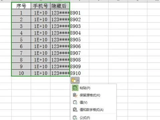Screen dimensions: 160x120
Task: Choose 保留源格式(K) paste option
Action: [94, 95]
